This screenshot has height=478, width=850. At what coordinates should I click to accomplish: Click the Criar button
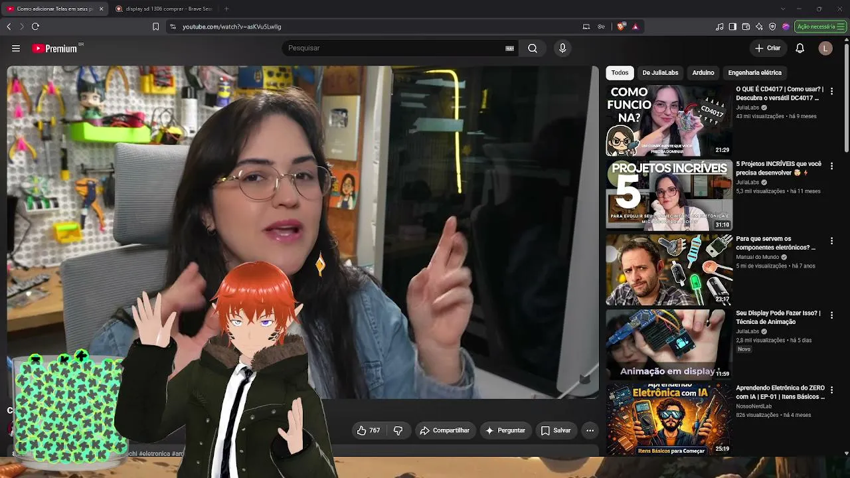[x=768, y=48]
